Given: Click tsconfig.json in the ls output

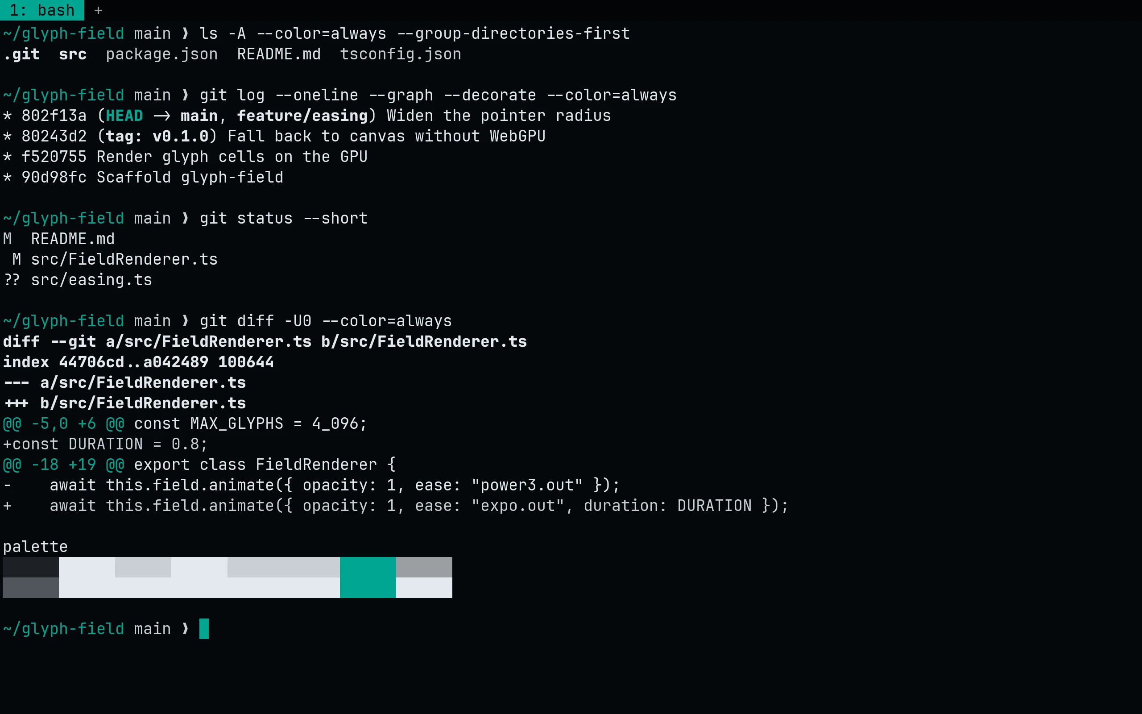Looking at the screenshot, I should pyautogui.click(x=400, y=54).
